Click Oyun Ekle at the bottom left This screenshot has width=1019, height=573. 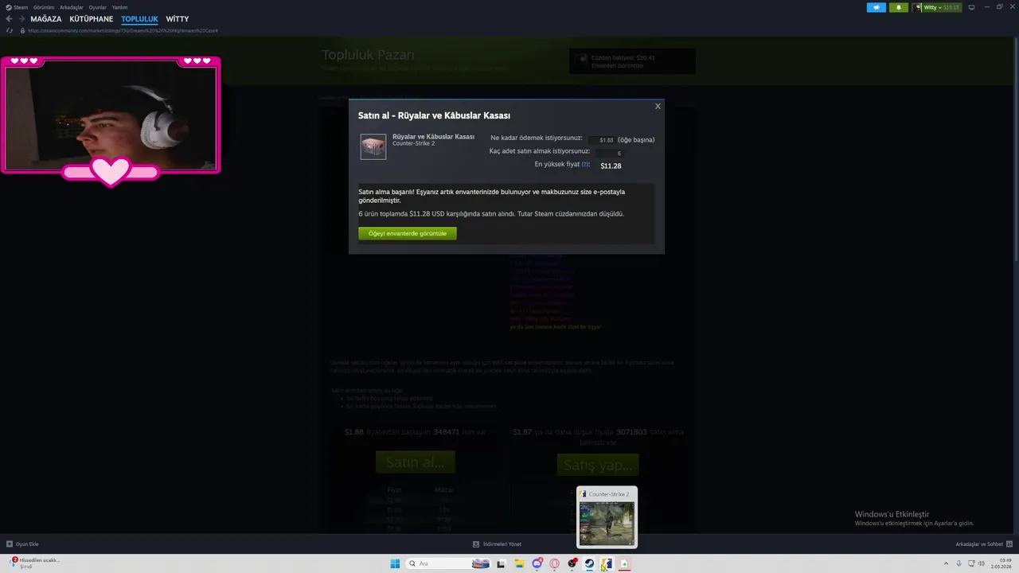tap(22, 544)
